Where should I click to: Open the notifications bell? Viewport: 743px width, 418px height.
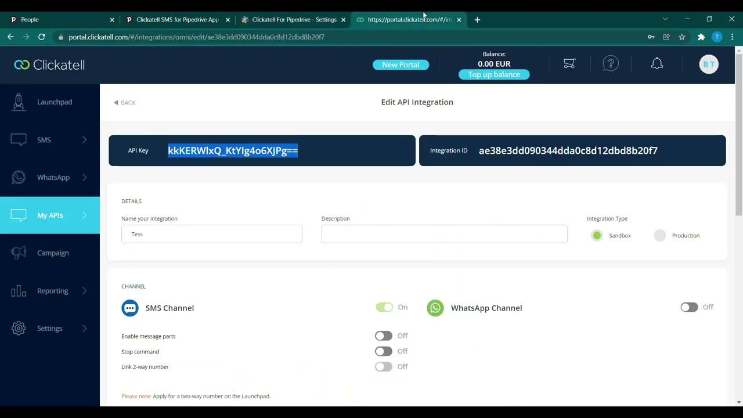click(x=657, y=64)
